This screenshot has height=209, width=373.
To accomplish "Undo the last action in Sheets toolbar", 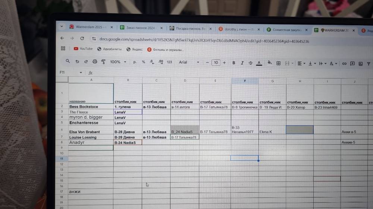I will point(77,61).
